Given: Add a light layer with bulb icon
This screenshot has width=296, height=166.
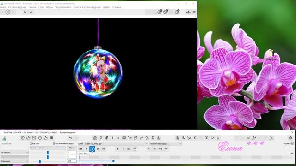Looking at the screenshot, I should click(101, 138).
